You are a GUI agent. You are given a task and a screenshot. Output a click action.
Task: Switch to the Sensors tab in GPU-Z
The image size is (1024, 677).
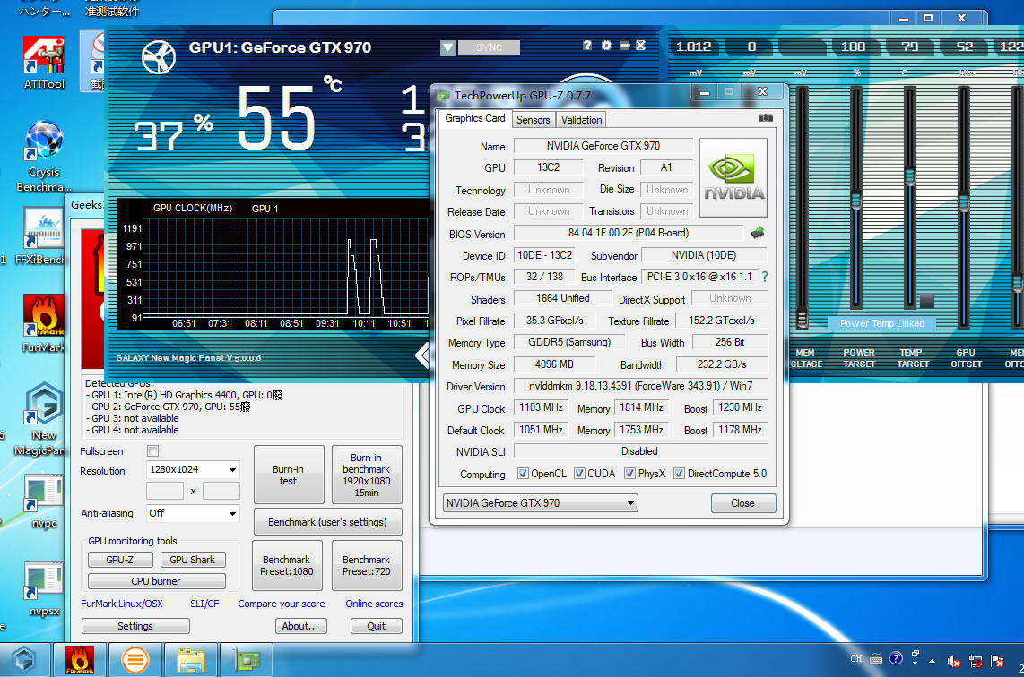(x=533, y=118)
